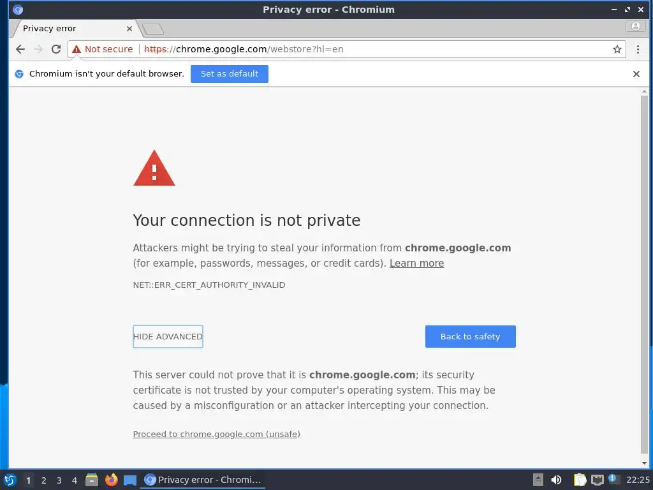653x490 pixels.
Task: Close the Chromium window
Action: (x=640, y=10)
